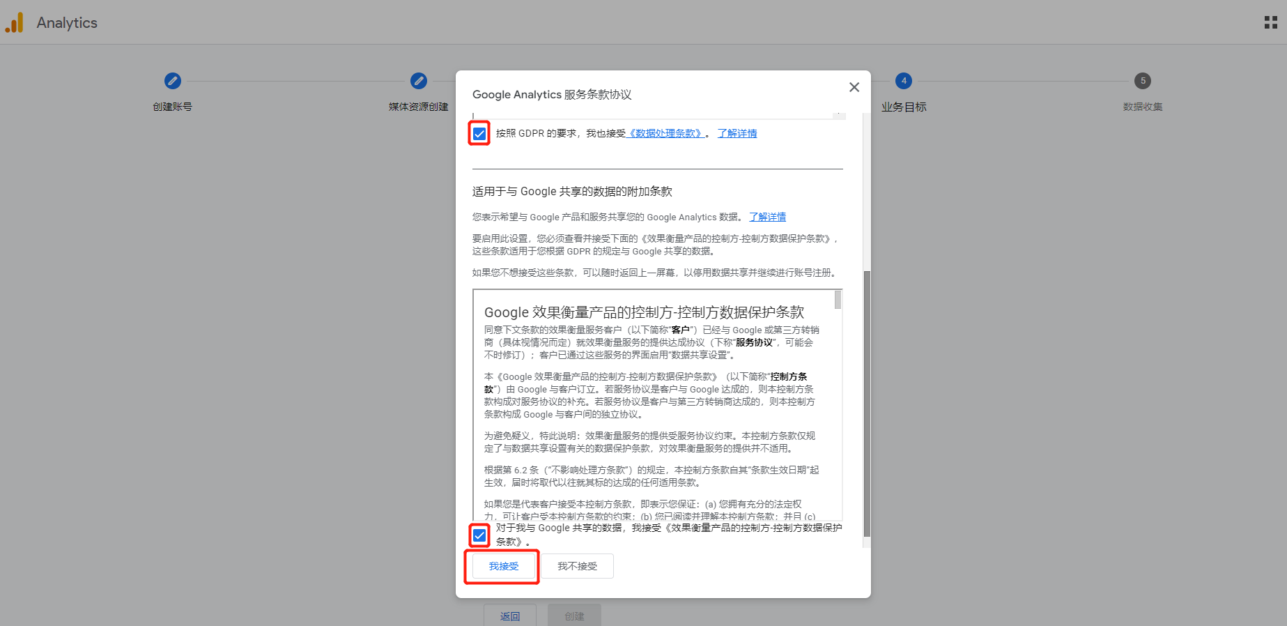Select step 4 业务目标 circle
This screenshot has height=626, width=1287.
point(904,81)
